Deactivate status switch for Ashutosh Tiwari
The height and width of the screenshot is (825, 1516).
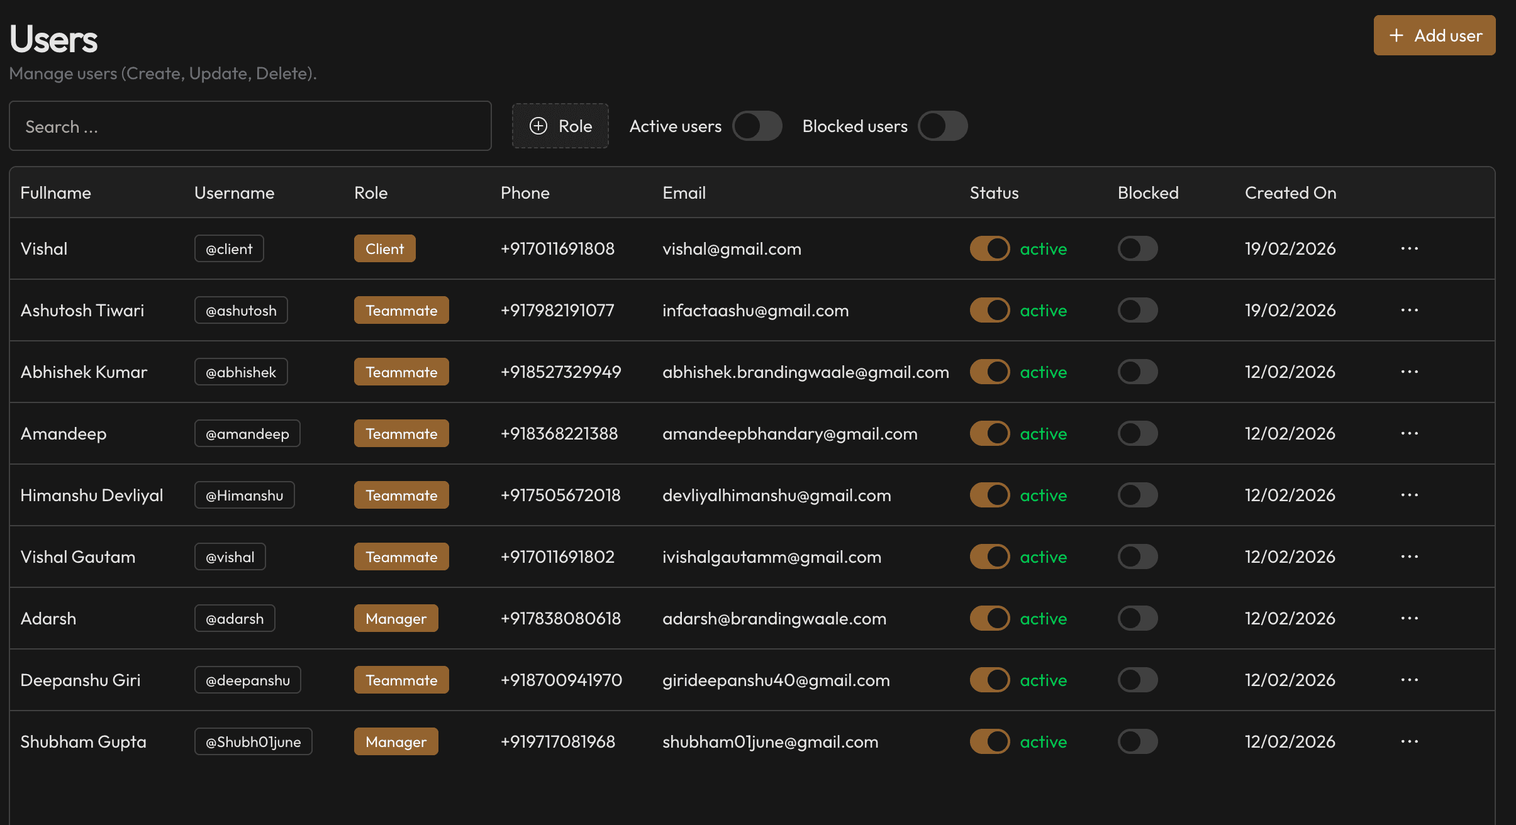point(989,310)
